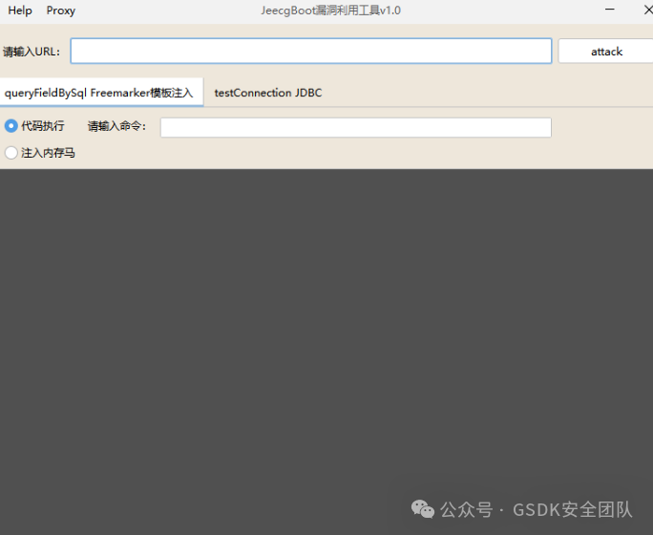Click the attack button

[606, 52]
